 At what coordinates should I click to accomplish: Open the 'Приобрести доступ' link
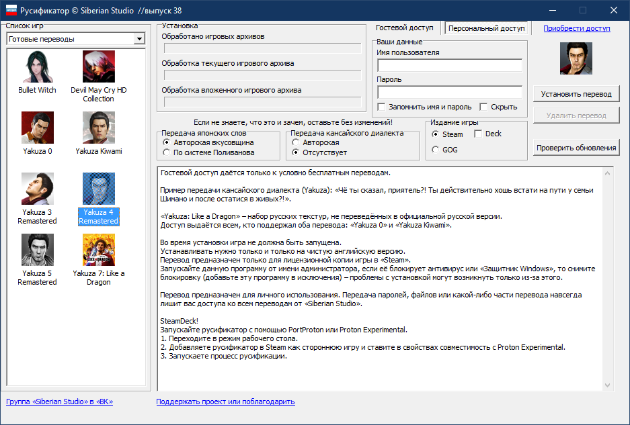[577, 28]
